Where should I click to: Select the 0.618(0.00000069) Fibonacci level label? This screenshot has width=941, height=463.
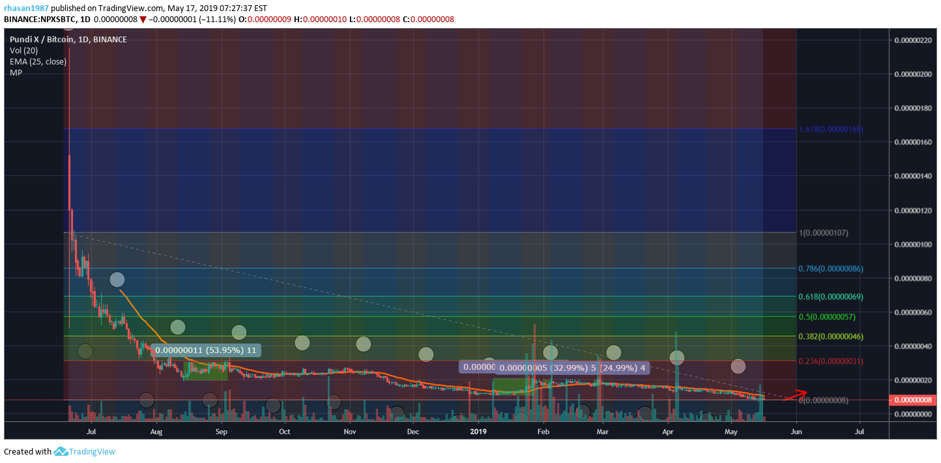pos(831,296)
